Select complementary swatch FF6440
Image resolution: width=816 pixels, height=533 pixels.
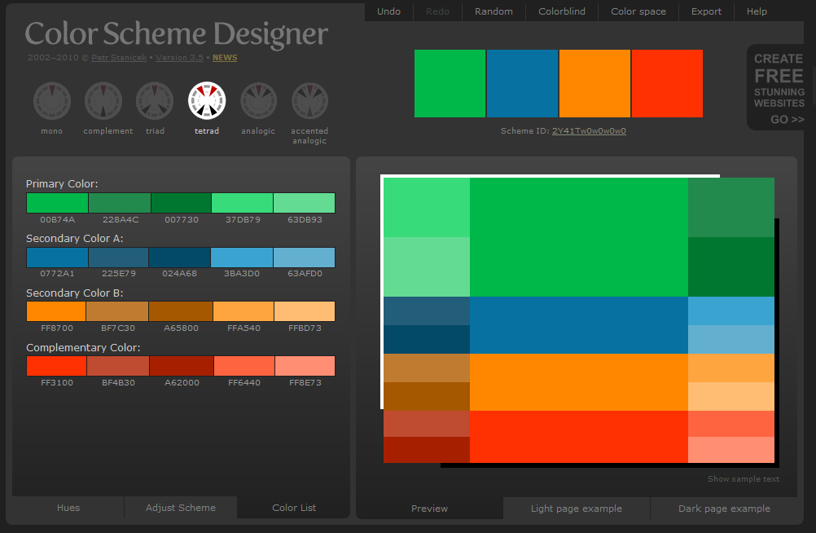click(244, 366)
